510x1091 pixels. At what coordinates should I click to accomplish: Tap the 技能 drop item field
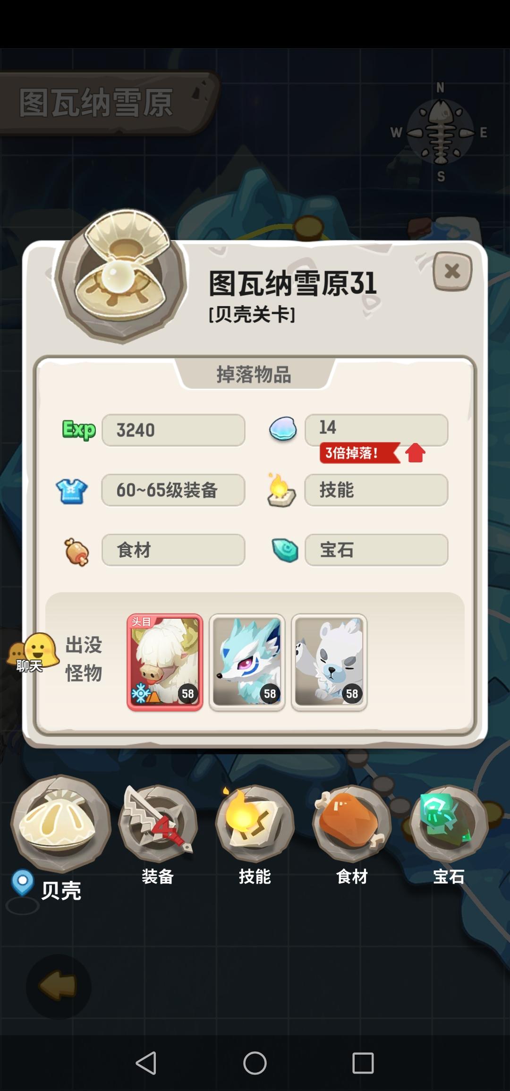376,490
